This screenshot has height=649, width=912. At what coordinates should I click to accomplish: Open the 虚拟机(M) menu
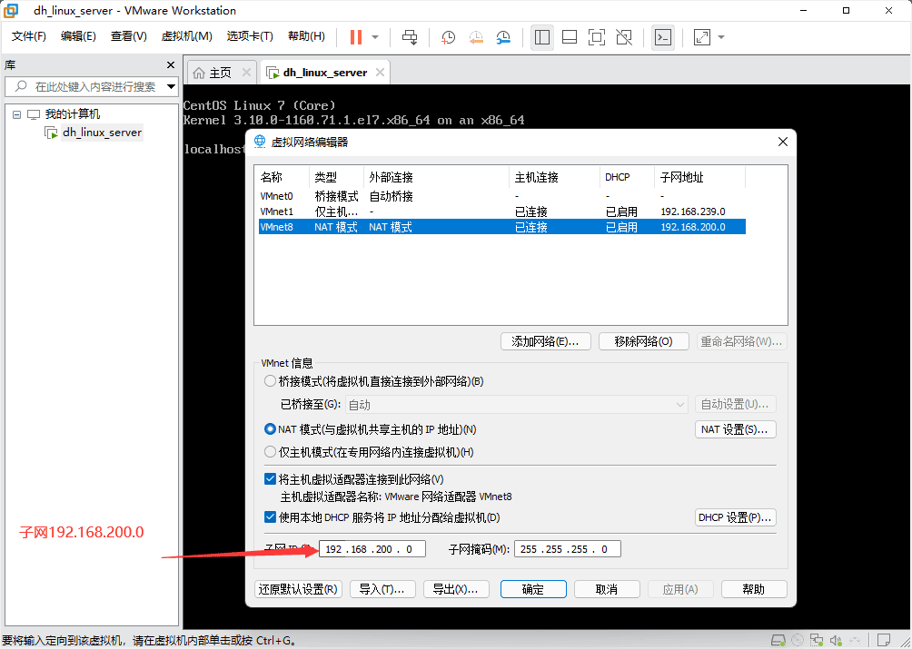[185, 36]
